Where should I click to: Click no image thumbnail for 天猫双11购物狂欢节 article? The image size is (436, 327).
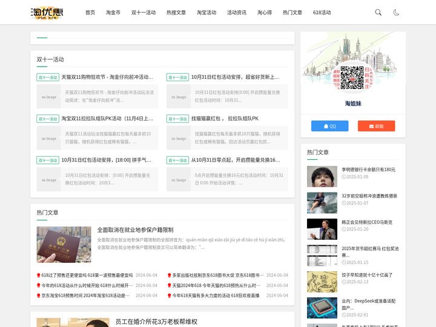click(48, 96)
